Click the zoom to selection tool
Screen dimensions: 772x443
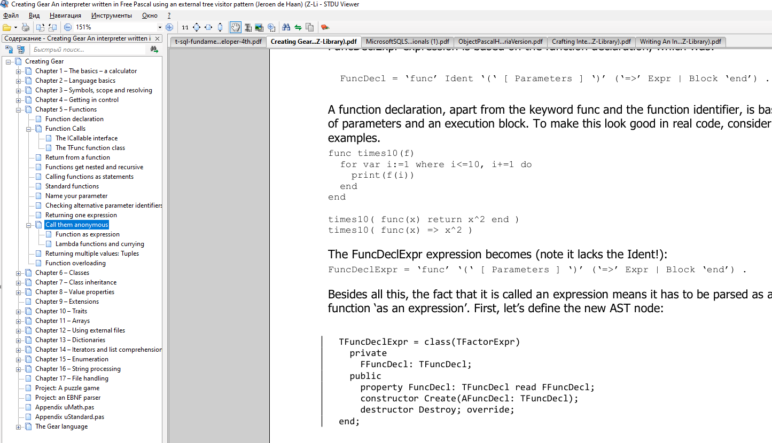coord(271,27)
